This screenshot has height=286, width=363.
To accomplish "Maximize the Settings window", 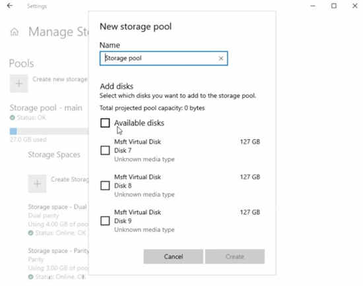I will coord(334,6).
